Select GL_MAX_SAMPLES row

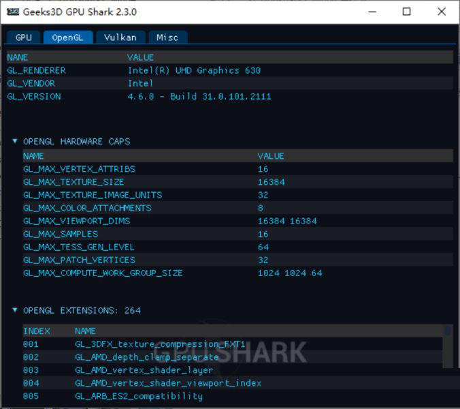(x=238, y=234)
